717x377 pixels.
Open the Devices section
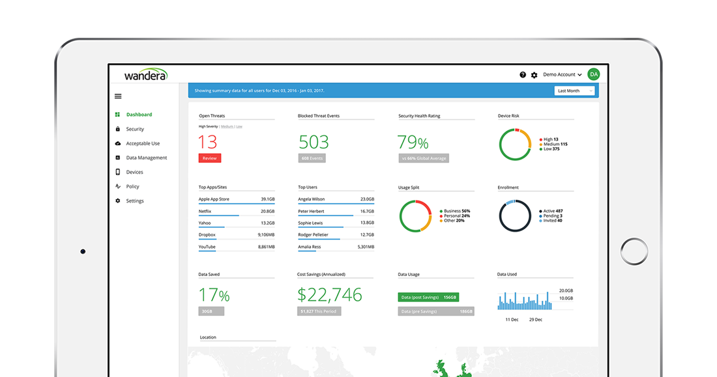click(x=134, y=173)
